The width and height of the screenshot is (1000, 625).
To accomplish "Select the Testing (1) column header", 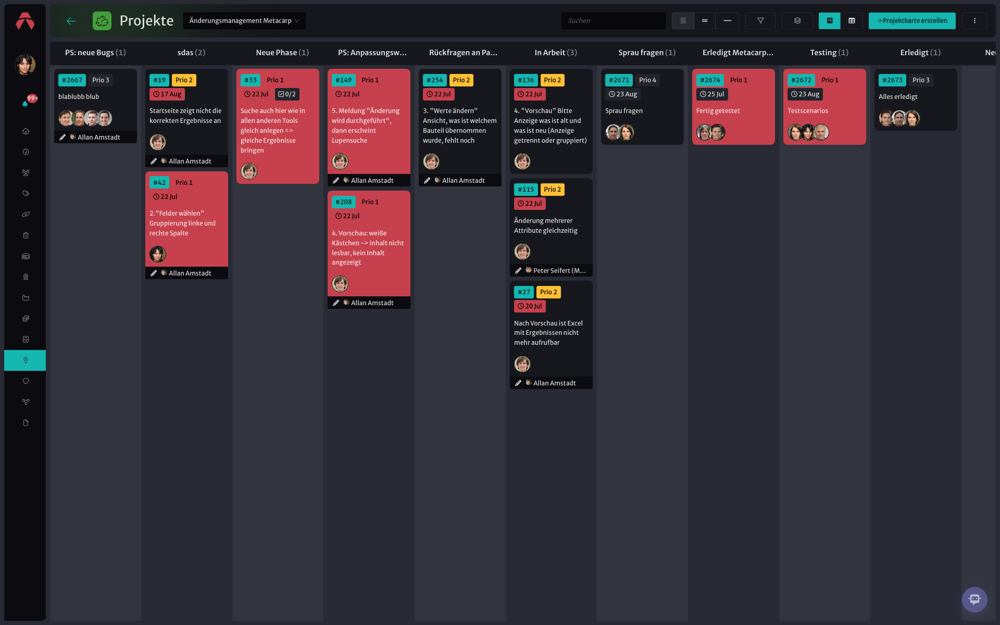I will pos(829,53).
